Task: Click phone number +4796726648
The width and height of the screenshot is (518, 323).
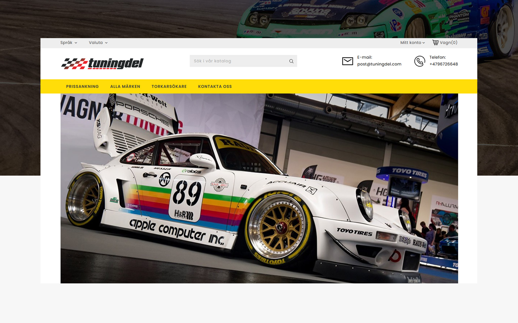Action: pyautogui.click(x=443, y=64)
